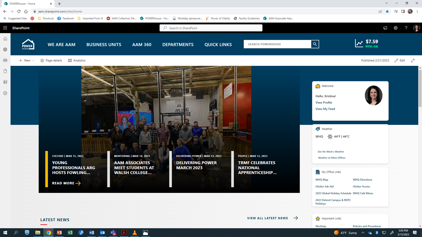Expand page to full screen using arrows icon
The height and width of the screenshot is (237, 422).
tap(413, 61)
